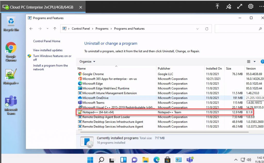Open Chat on the taskbar
This screenshot has width=264, height=163.
pyautogui.click(x=134, y=159)
